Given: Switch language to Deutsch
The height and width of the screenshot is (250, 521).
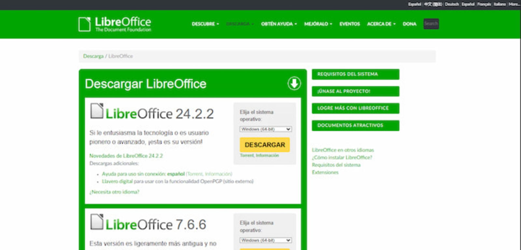Looking at the screenshot, I should 452,4.
